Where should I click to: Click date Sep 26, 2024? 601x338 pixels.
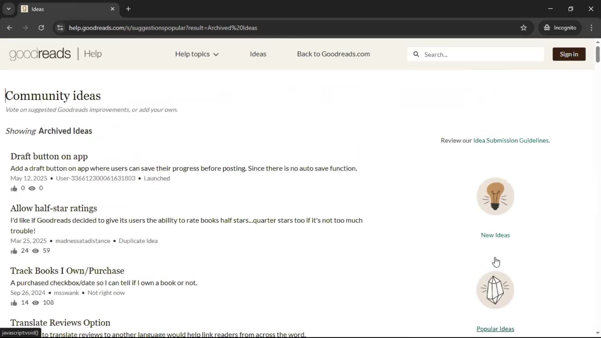click(28, 293)
